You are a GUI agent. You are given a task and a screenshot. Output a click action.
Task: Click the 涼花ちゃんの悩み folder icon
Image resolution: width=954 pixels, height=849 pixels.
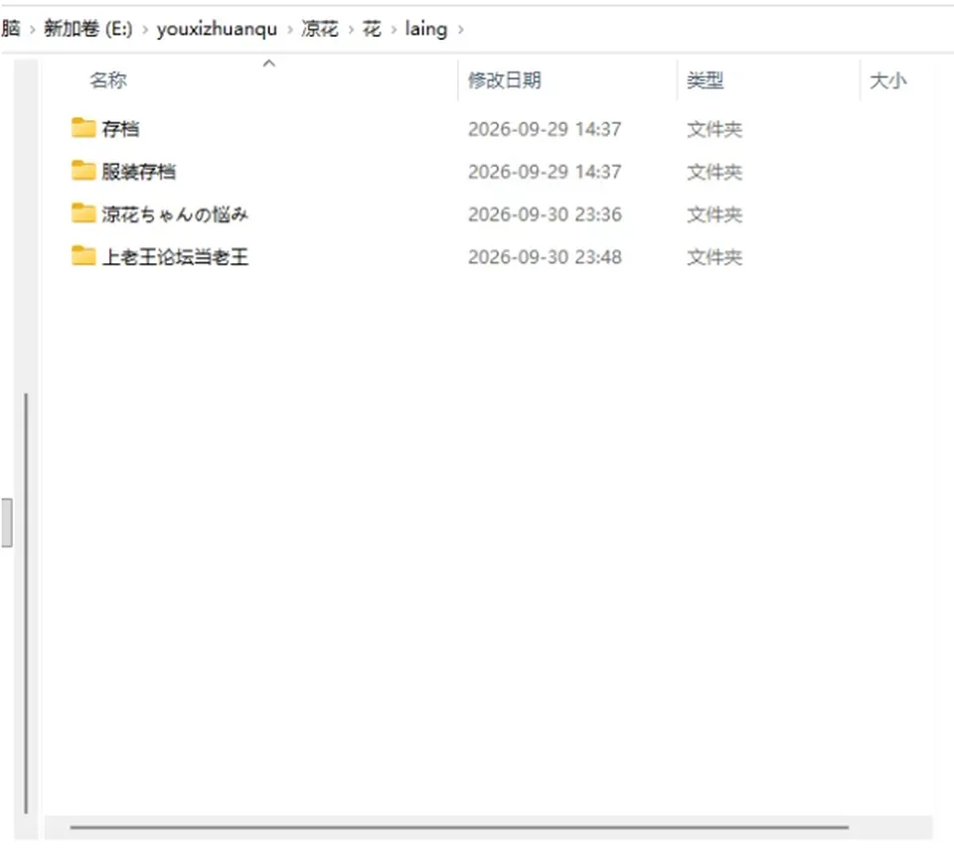pyautogui.click(x=83, y=213)
